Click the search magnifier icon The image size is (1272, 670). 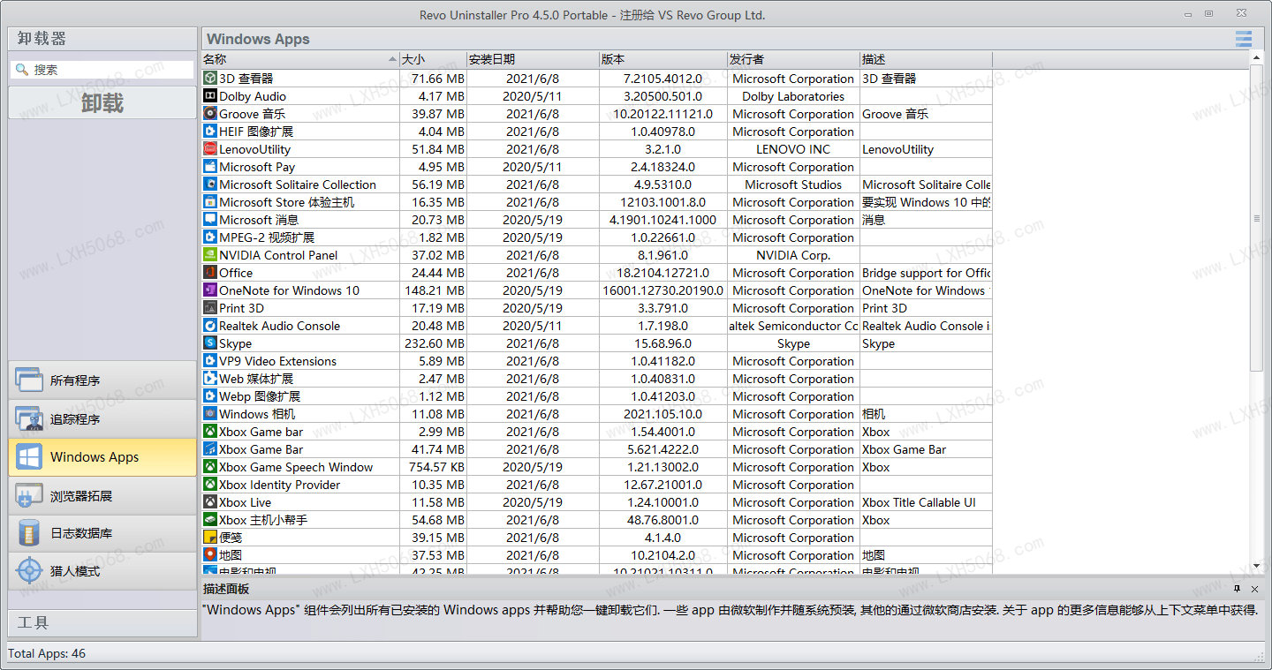(x=21, y=70)
